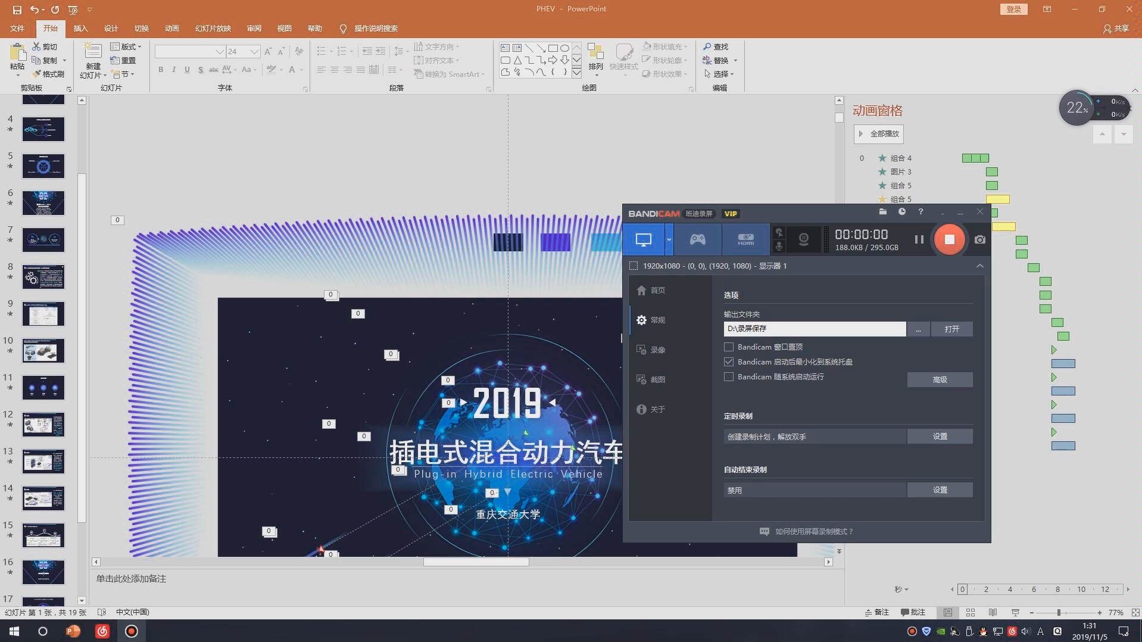Select 组合 4 animation entry

point(900,158)
